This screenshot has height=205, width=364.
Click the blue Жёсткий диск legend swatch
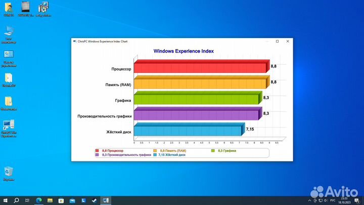[x=155, y=155]
